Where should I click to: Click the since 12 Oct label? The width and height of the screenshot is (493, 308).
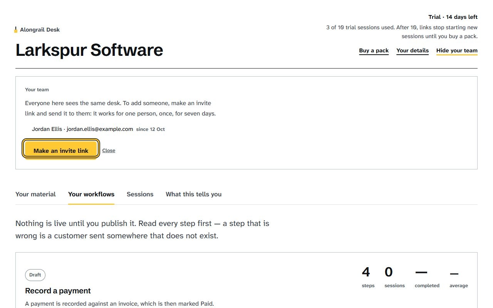[151, 129]
